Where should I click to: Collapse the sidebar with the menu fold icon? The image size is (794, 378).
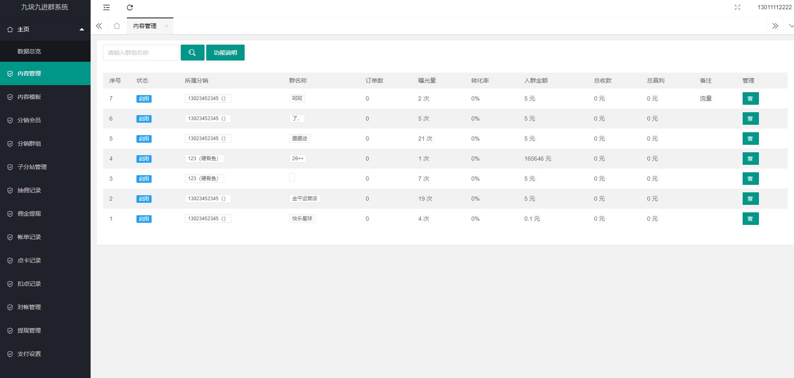[106, 8]
